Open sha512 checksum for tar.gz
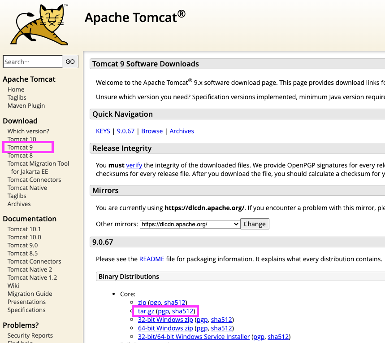Screen dimensions: 385x343 pyautogui.click(x=183, y=311)
